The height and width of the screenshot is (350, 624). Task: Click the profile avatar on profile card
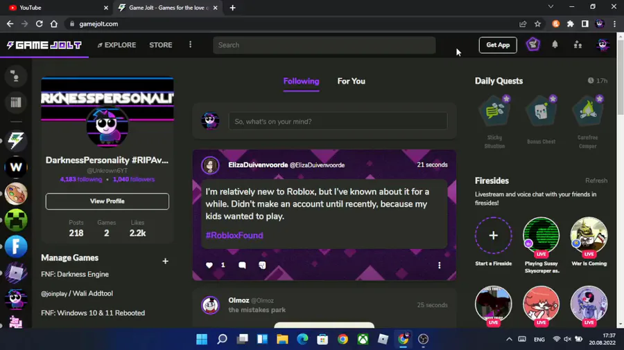pyautogui.click(x=107, y=126)
